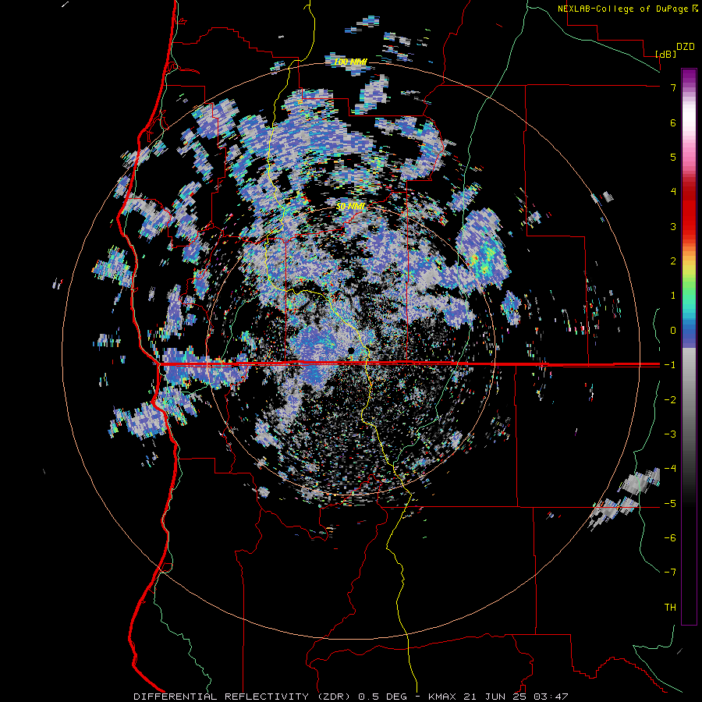Click the 50 NMI range ring label
Screen dimensions: 702x702
point(350,207)
